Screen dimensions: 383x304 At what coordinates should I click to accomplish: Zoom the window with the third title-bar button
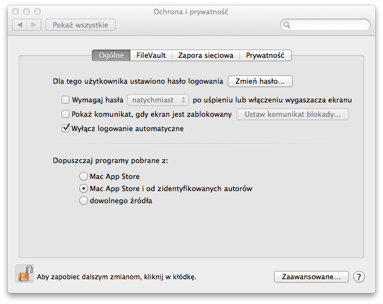[37, 12]
